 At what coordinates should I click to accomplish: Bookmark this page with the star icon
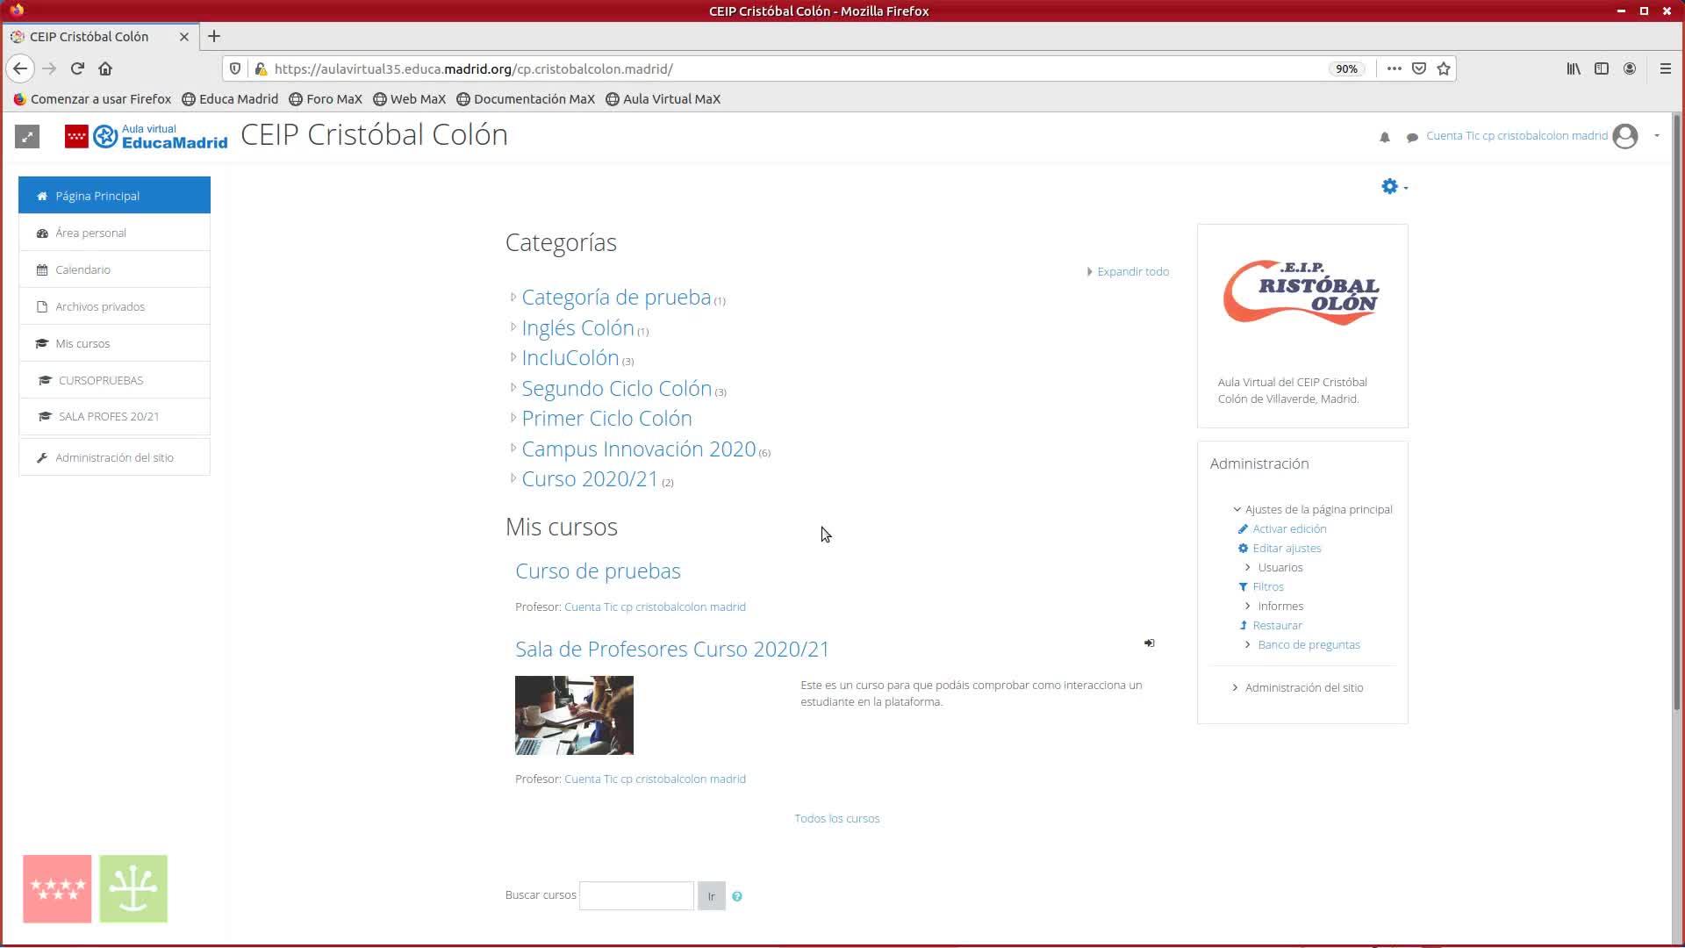[1444, 68]
